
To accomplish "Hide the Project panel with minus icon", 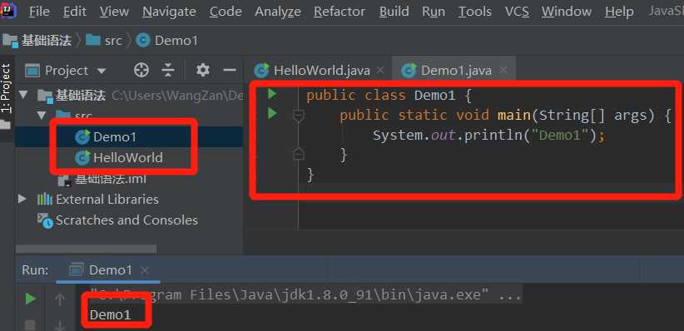I will click(230, 70).
